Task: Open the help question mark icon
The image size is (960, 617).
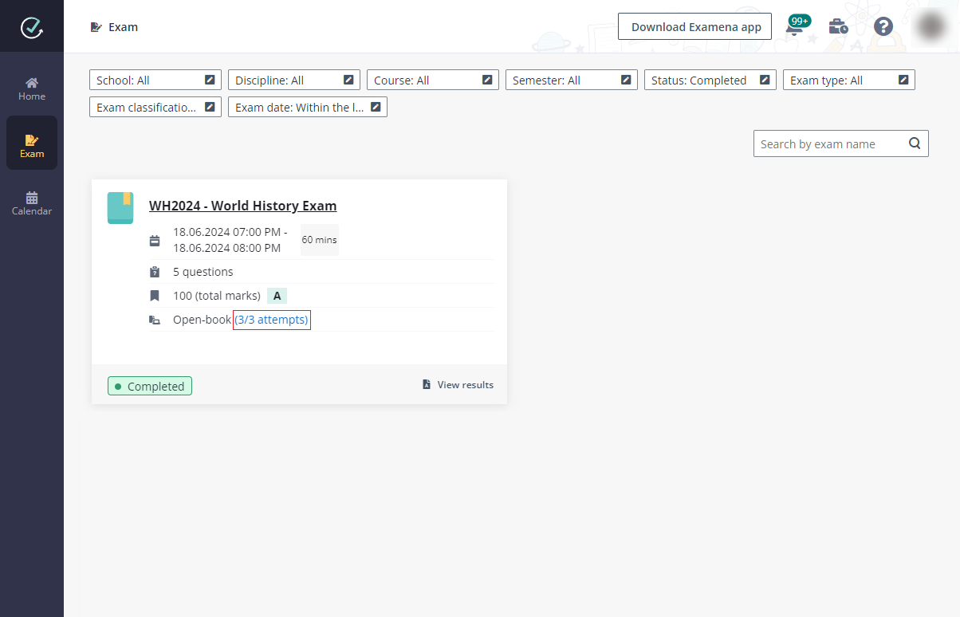Action: [883, 27]
